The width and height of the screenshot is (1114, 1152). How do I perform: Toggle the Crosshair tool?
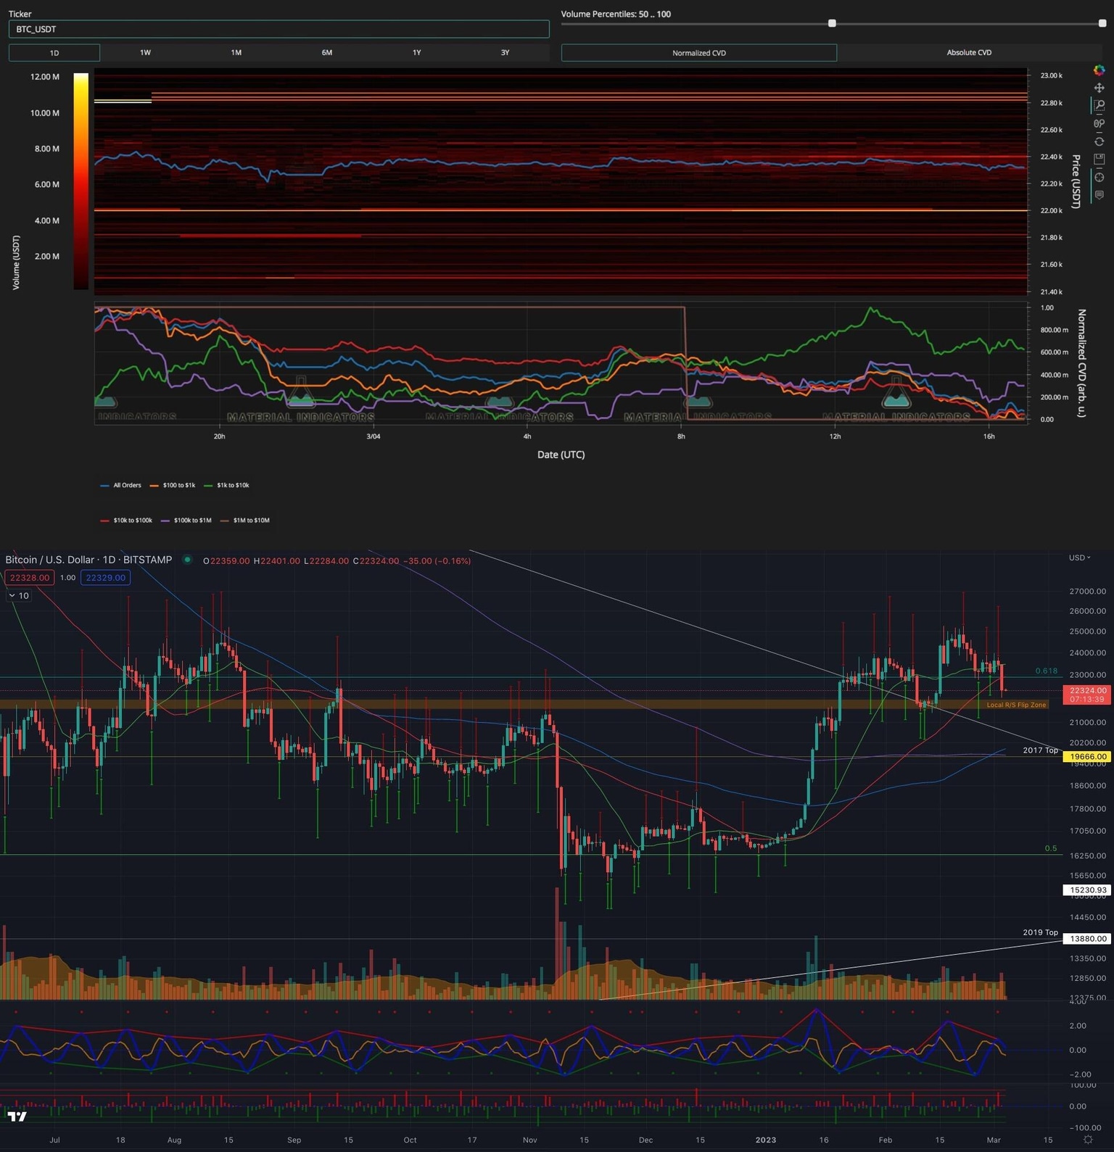point(1099,177)
